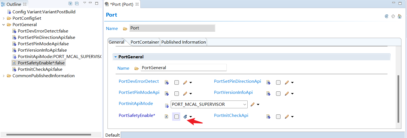Click the PortInitCheckApi label link
Image resolution: width=407 pixels, height=138 pixels.
pos(231,116)
